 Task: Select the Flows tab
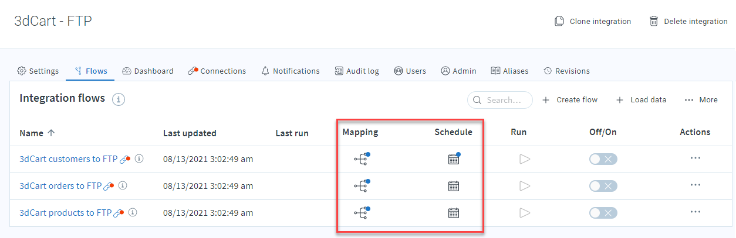pos(91,71)
